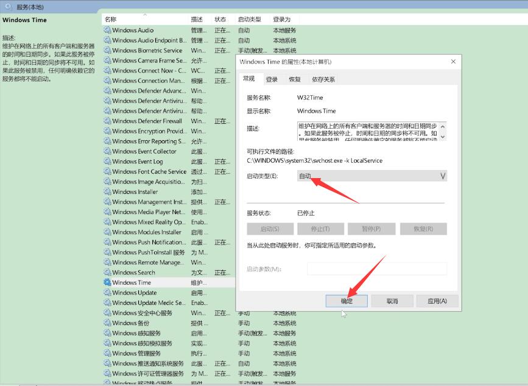Screen dimensions: 528x386
Task: Close the Windows Time properties dialog
Action: (453, 62)
